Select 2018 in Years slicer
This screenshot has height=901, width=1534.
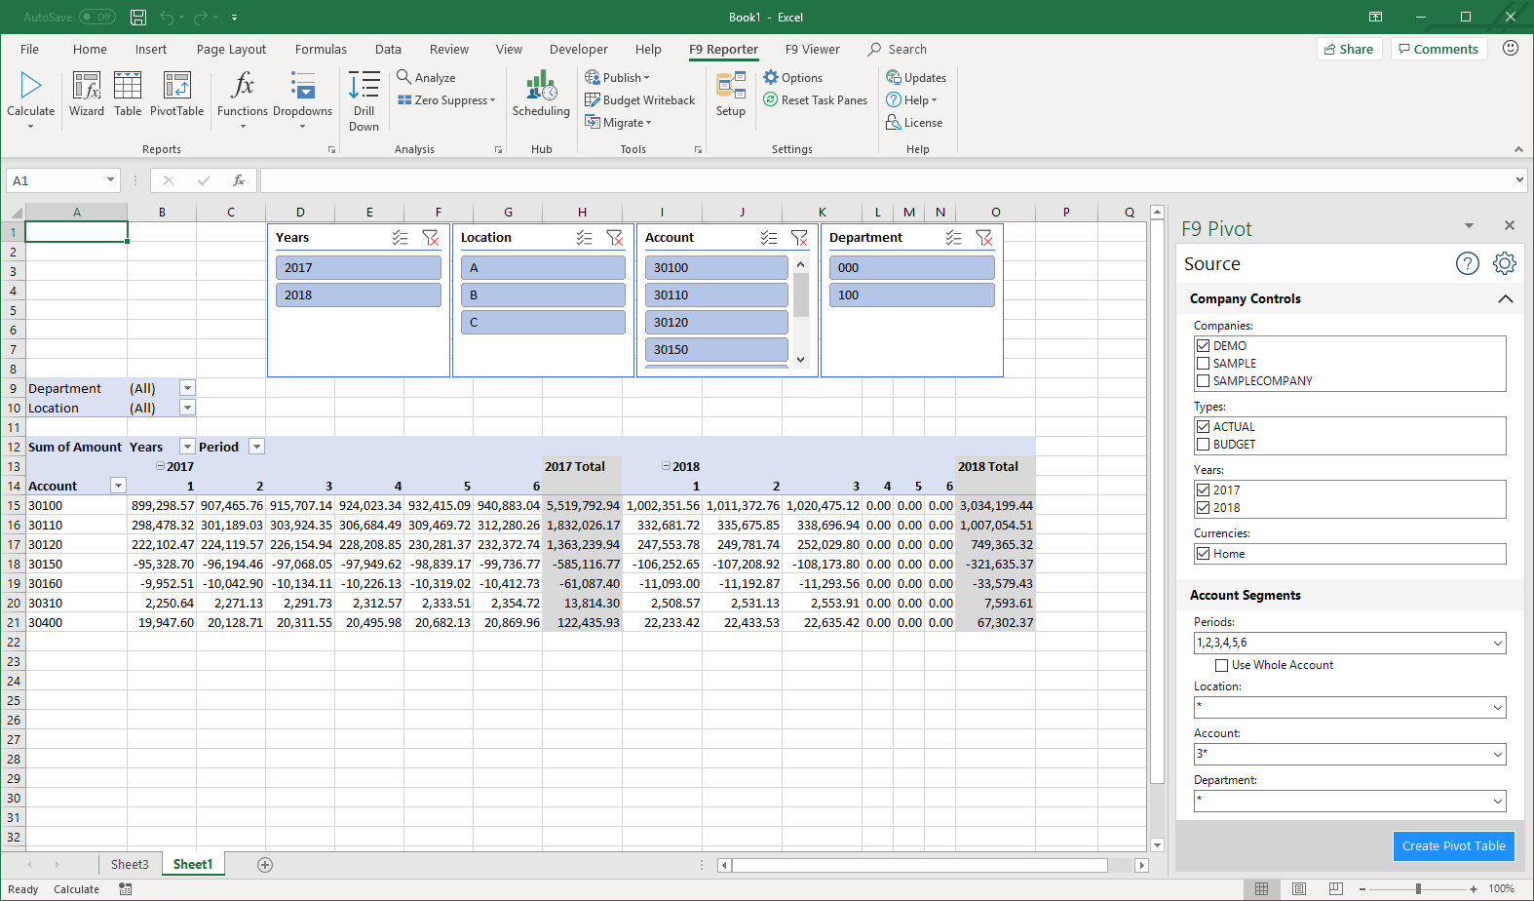pos(359,294)
